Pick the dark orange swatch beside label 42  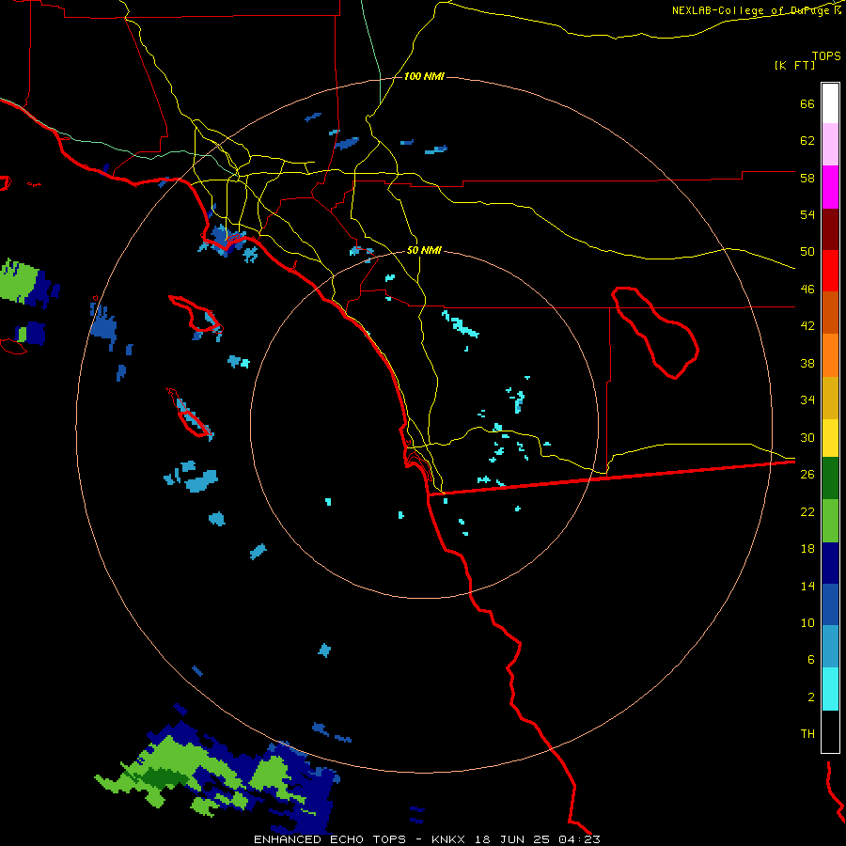pos(830,312)
